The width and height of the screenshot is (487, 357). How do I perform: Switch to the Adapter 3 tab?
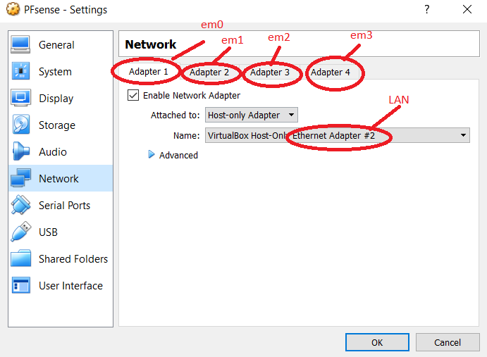pyautogui.click(x=270, y=73)
